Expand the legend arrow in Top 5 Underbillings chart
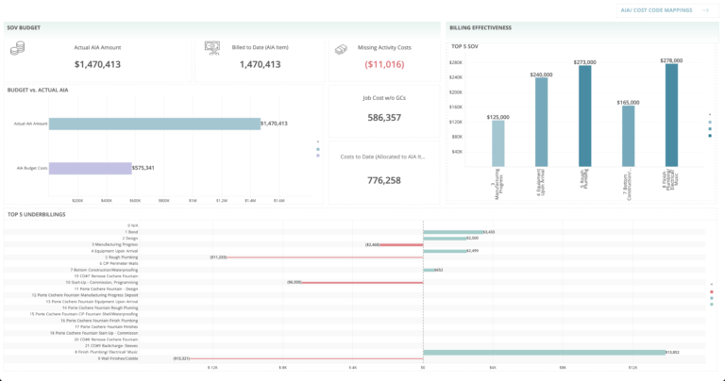The width and height of the screenshot is (725, 381). point(711,283)
